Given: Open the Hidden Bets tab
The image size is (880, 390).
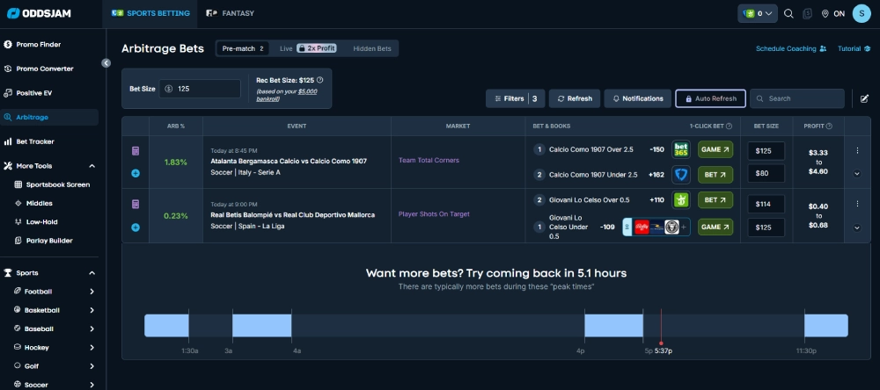Looking at the screenshot, I should coord(372,48).
